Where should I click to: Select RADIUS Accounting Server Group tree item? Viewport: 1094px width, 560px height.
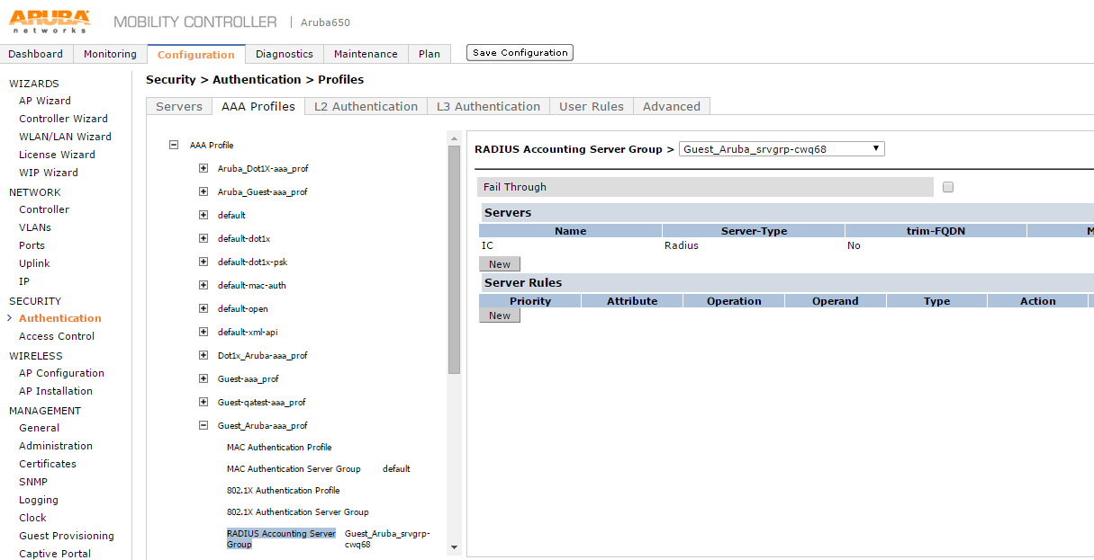(281, 538)
